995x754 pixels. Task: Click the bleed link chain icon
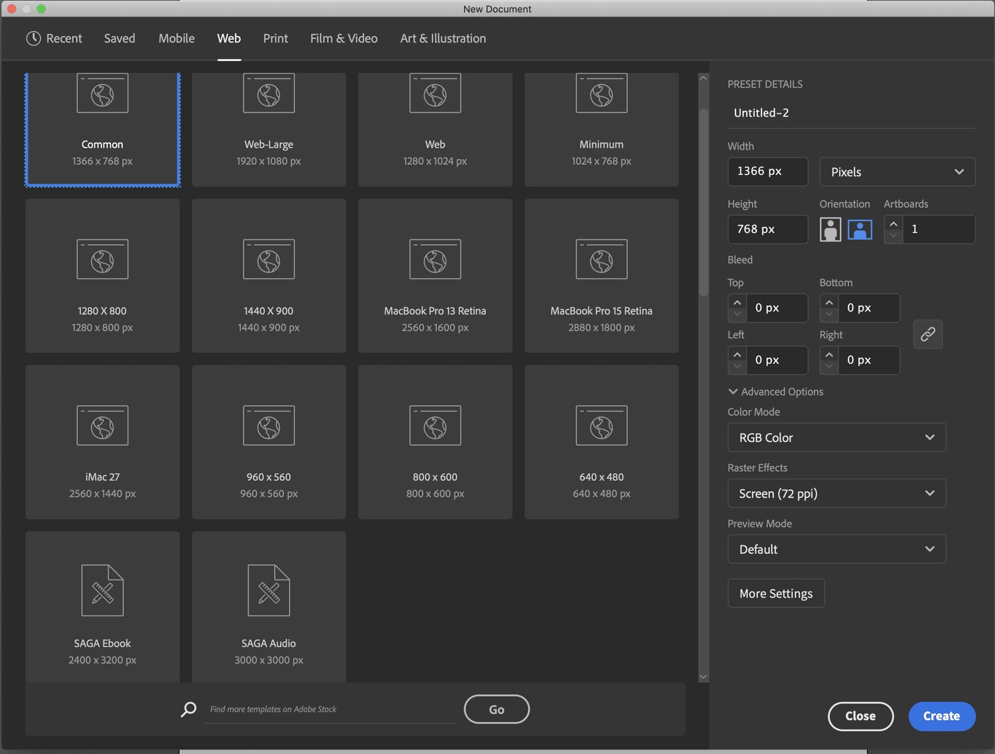click(927, 334)
